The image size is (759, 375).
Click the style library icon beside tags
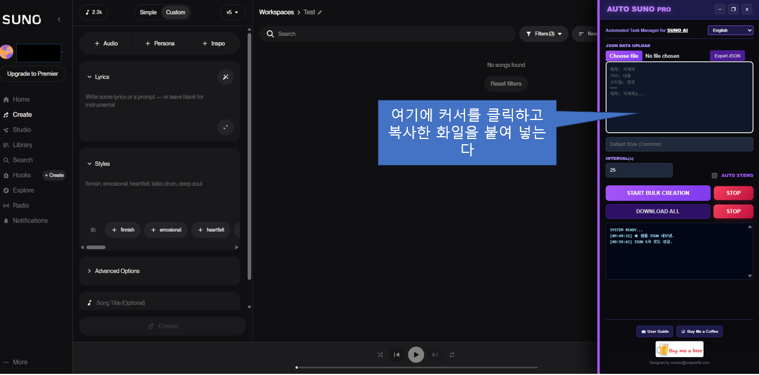tap(93, 230)
